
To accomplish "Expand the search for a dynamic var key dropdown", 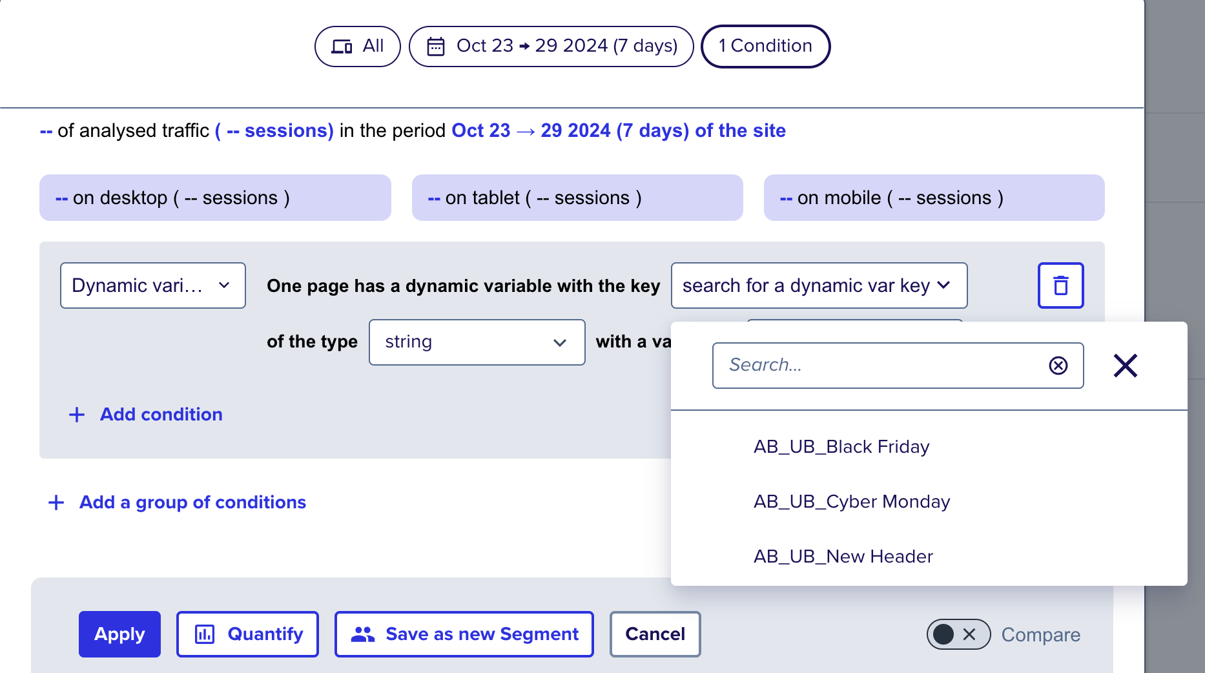I will (818, 285).
